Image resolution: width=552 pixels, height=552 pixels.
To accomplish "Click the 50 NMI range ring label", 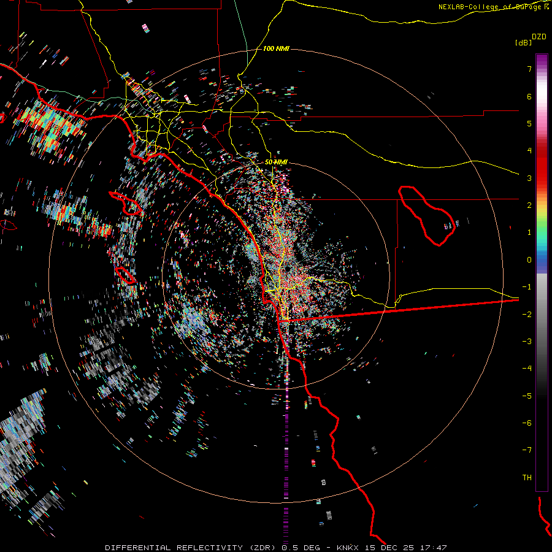I will click(276, 162).
